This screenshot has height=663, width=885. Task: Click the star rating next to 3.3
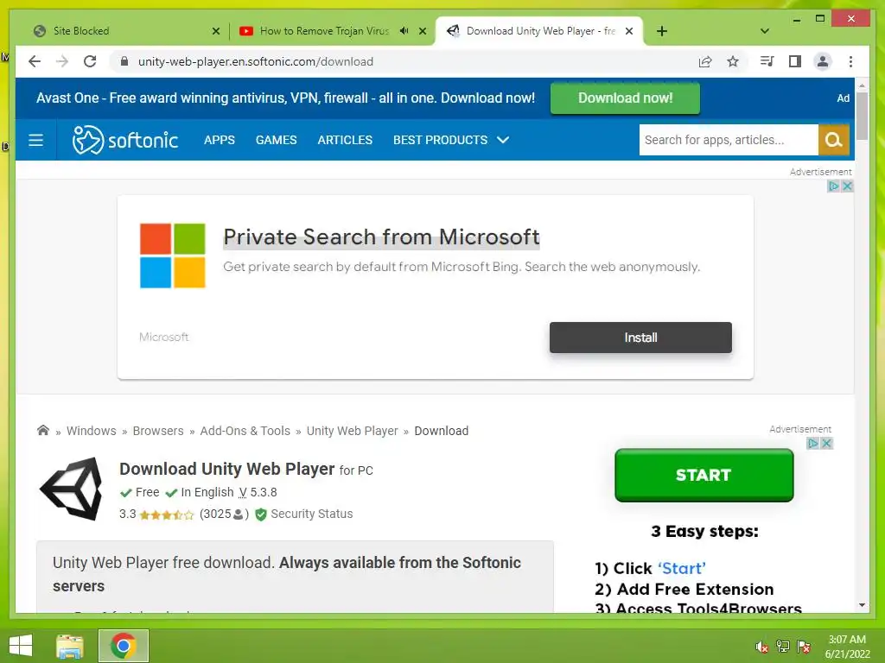[167, 515]
